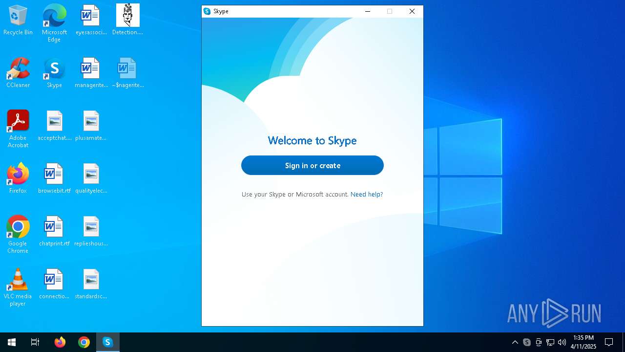Launch Adobe Acrobat from desktop
Screen dimensions: 625x352
[18, 129]
